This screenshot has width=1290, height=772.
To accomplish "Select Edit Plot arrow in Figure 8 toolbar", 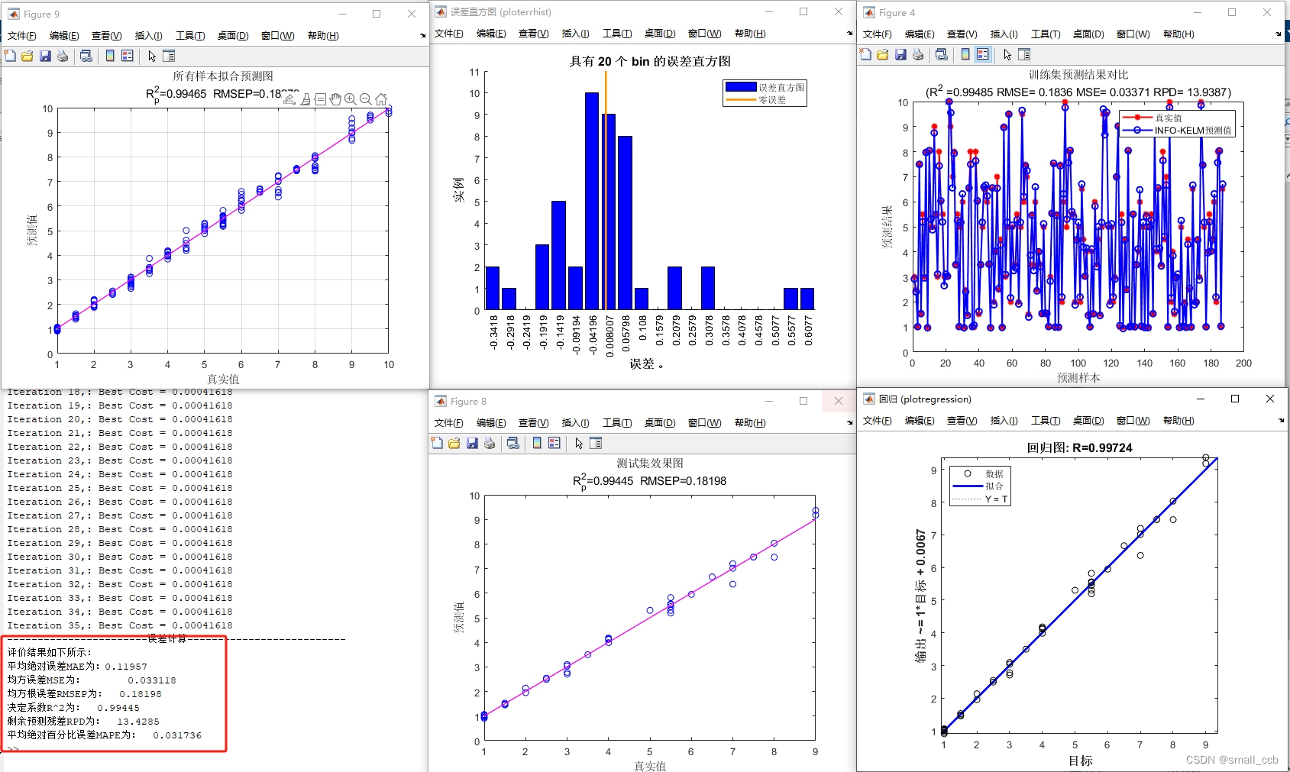I will (579, 443).
